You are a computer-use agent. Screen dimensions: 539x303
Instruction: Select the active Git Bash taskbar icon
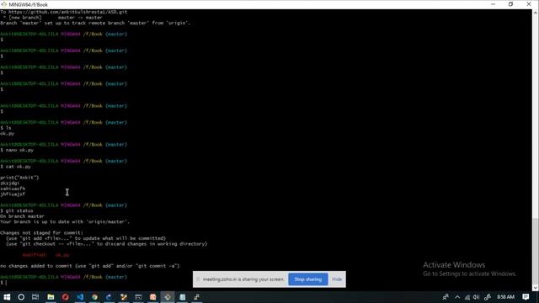[168, 297]
